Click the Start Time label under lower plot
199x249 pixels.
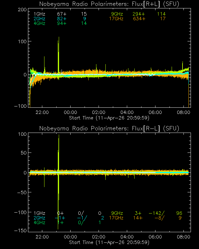click(x=109, y=242)
